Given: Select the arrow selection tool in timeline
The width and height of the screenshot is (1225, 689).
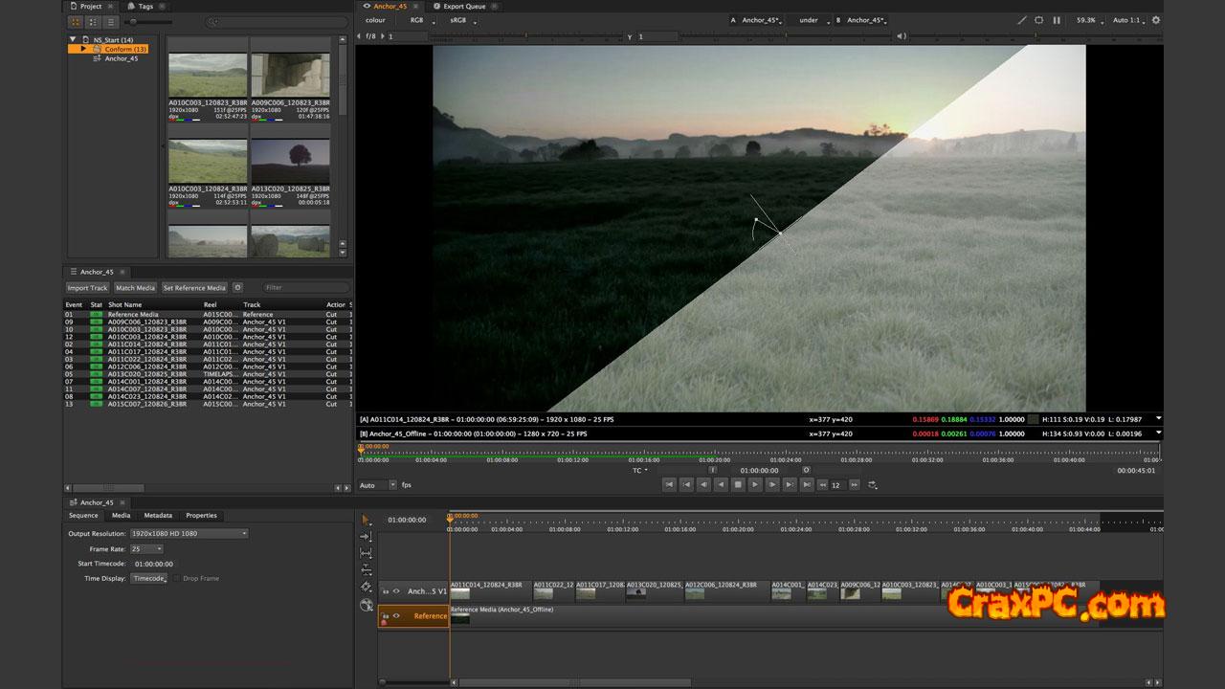Looking at the screenshot, I should [366, 520].
